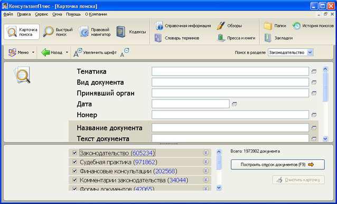The height and width of the screenshot is (204, 337).
Task: Click the Очистить карточку button
Action: point(298,180)
